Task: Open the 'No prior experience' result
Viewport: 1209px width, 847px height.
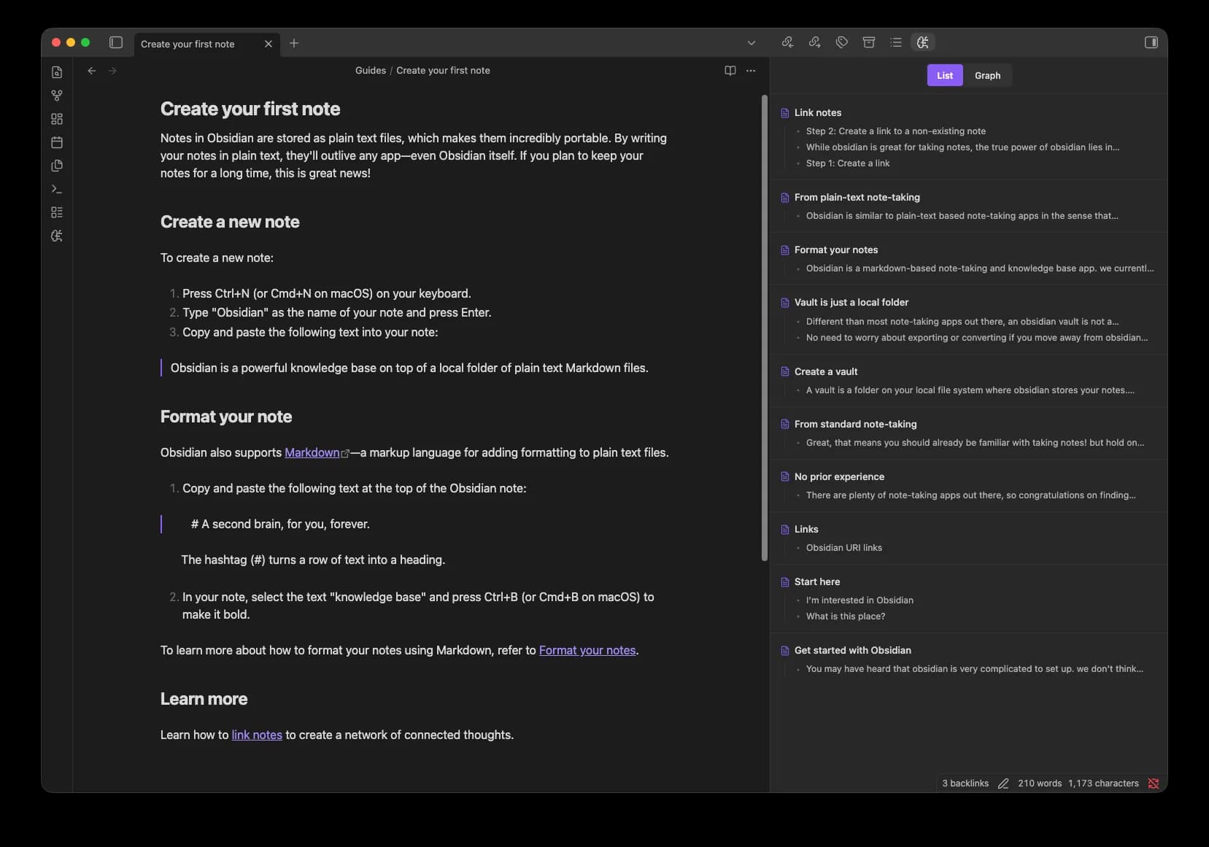Action: pos(839,476)
